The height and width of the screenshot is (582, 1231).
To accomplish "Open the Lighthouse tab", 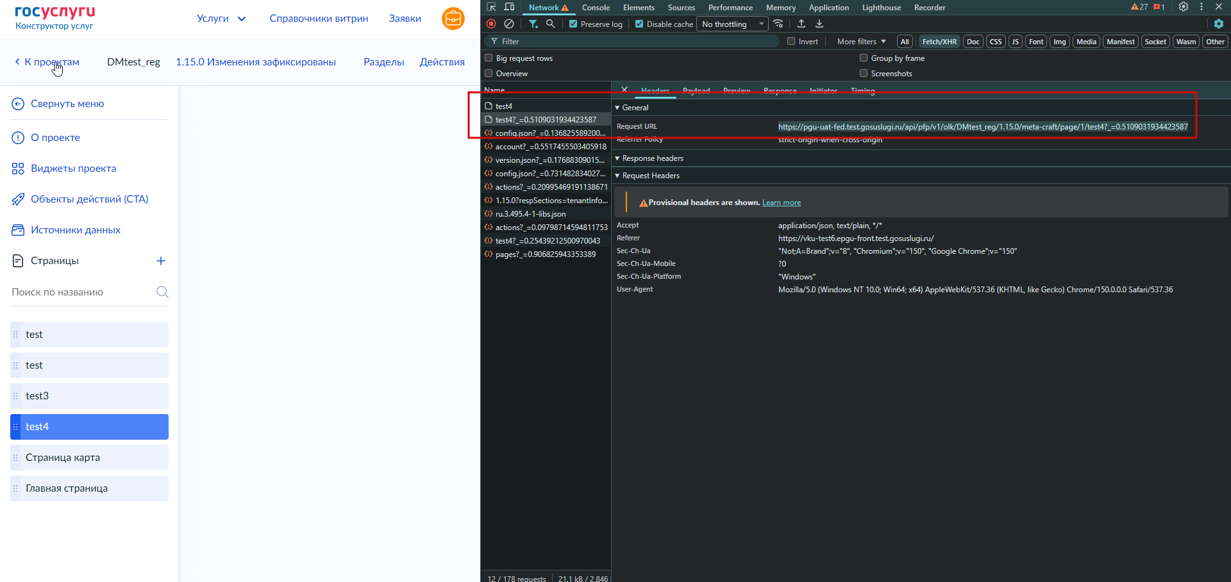I will [x=881, y=8].
